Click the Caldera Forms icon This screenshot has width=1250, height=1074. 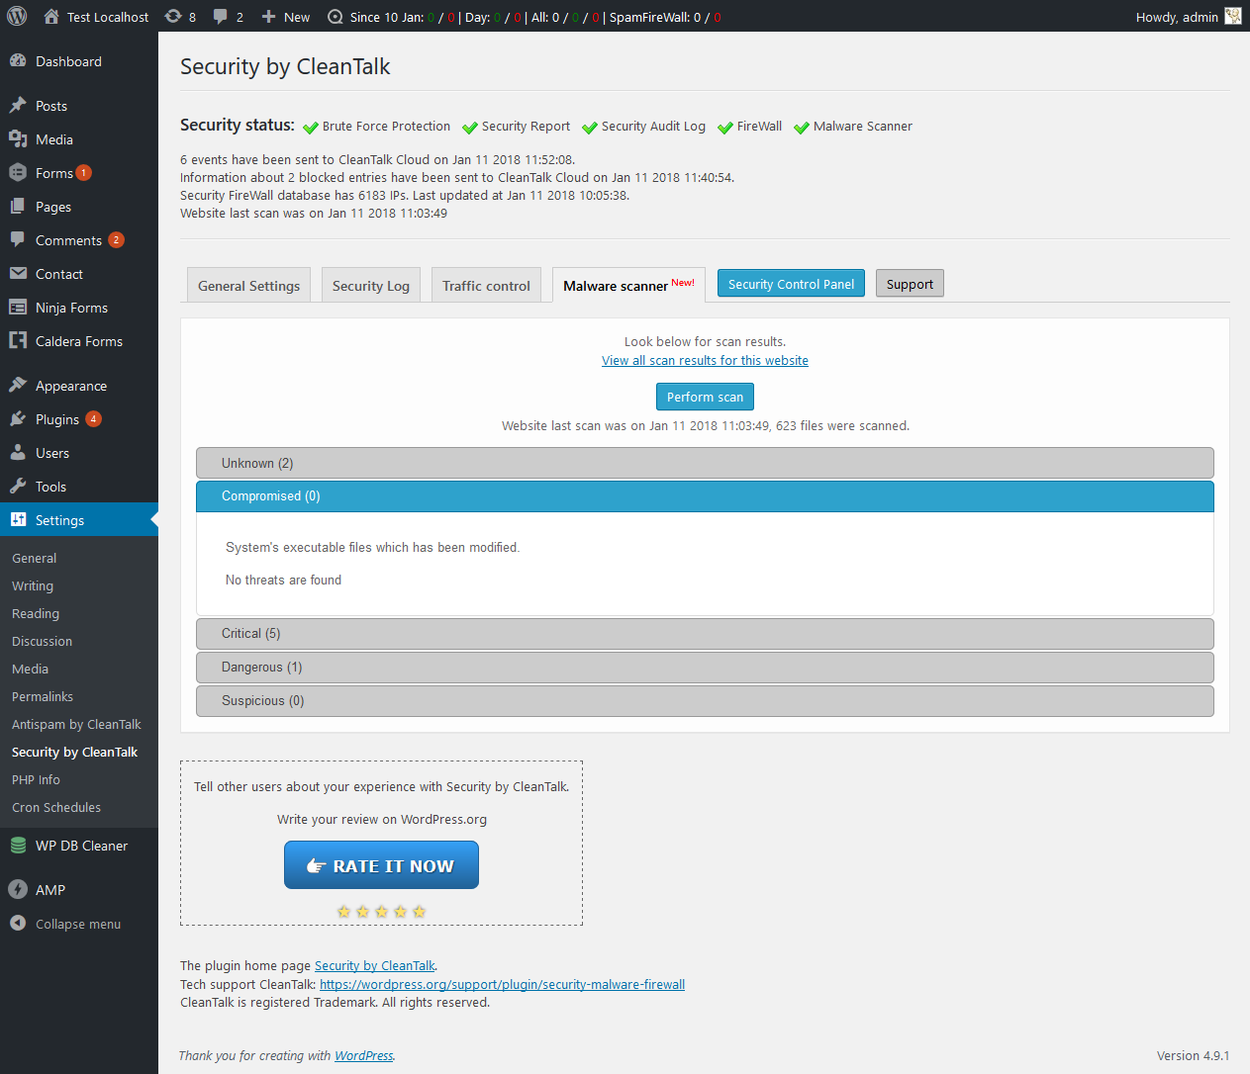(18, 341)
